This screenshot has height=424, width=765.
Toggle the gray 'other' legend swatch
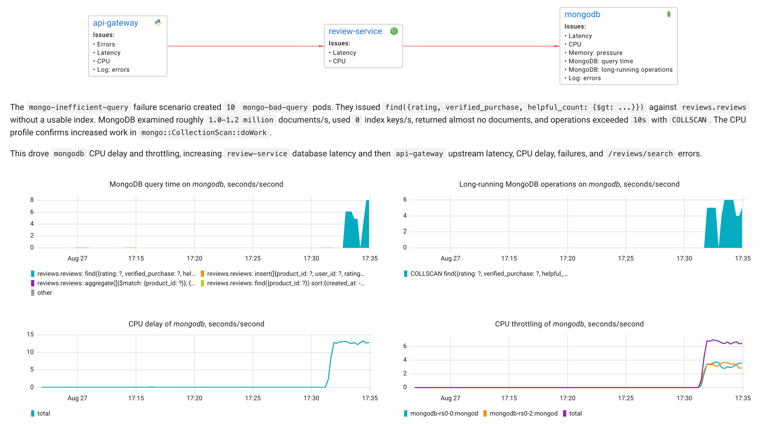click(x=33, y=293)
